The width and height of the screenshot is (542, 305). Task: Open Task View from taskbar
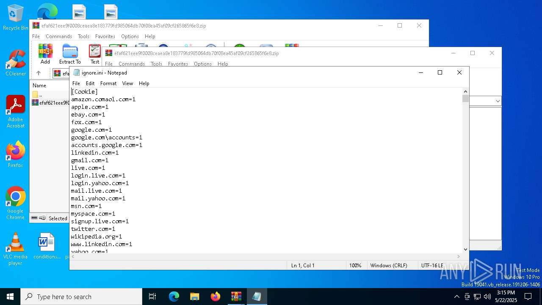point(152,297)
